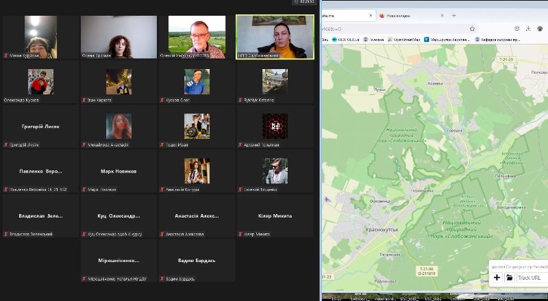Click the plus icon beside Track URL

point(497,278)
